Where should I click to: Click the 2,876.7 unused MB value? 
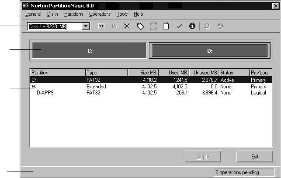click(210, 80)
